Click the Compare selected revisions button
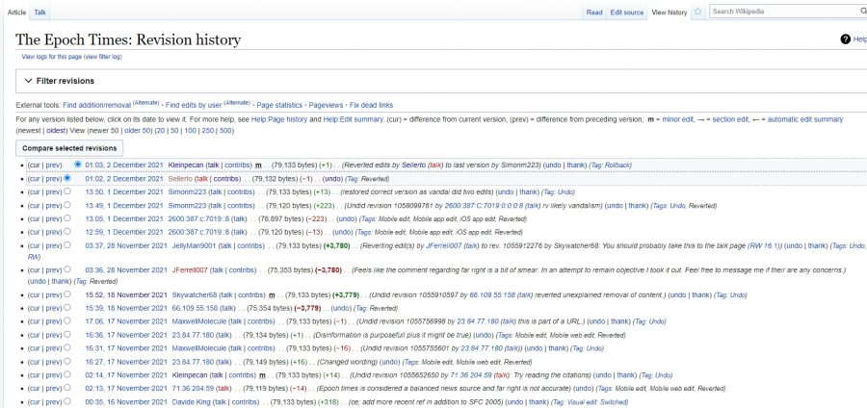 [x=69, y=148]
